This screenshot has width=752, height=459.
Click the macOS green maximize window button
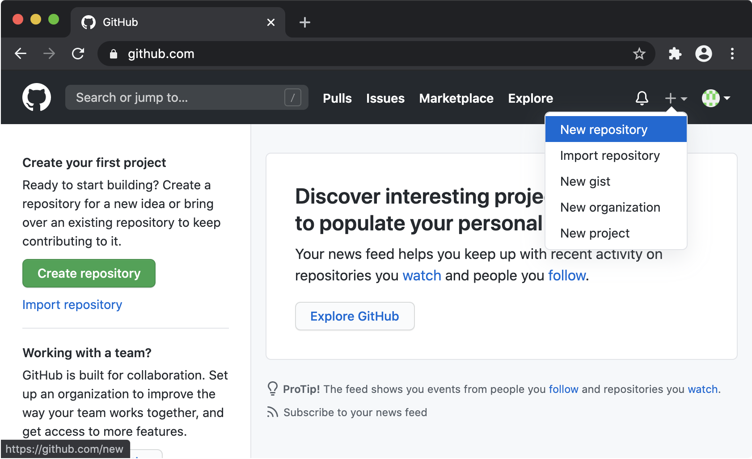click(54, 19)
